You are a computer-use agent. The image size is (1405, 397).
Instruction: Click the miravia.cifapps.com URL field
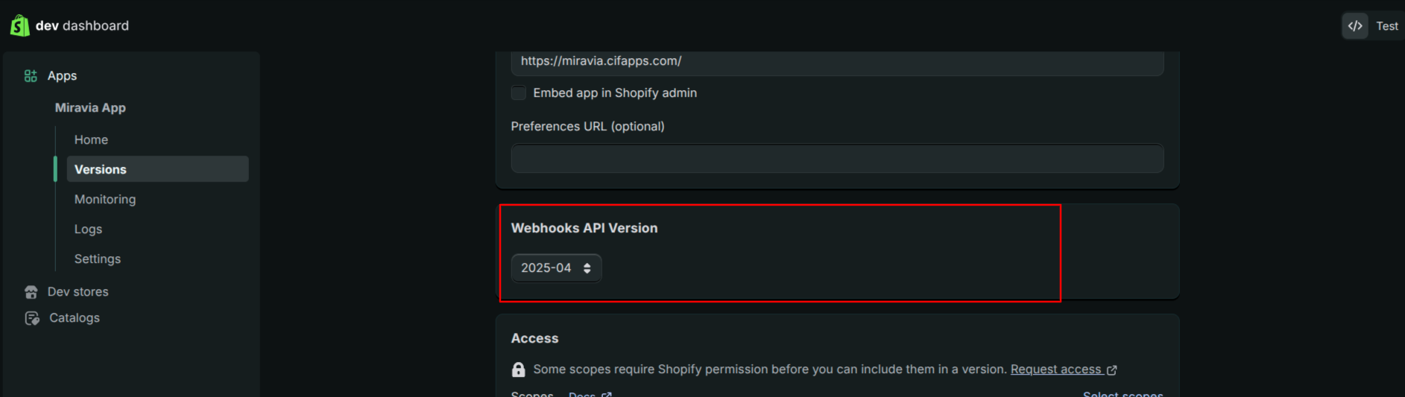tap(837, 62)
